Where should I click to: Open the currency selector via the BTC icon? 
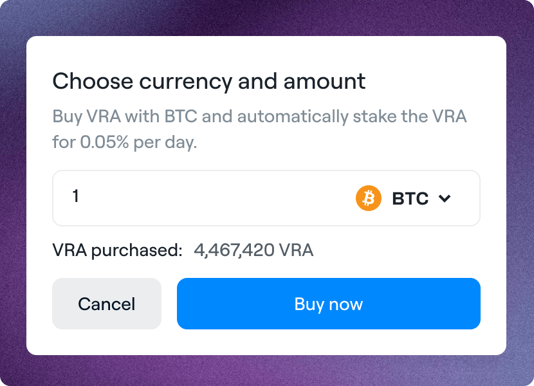click(x=368, y=198)
